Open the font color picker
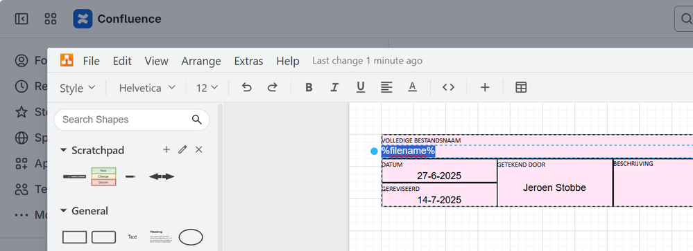693x251 pixels. pos(412,88)
